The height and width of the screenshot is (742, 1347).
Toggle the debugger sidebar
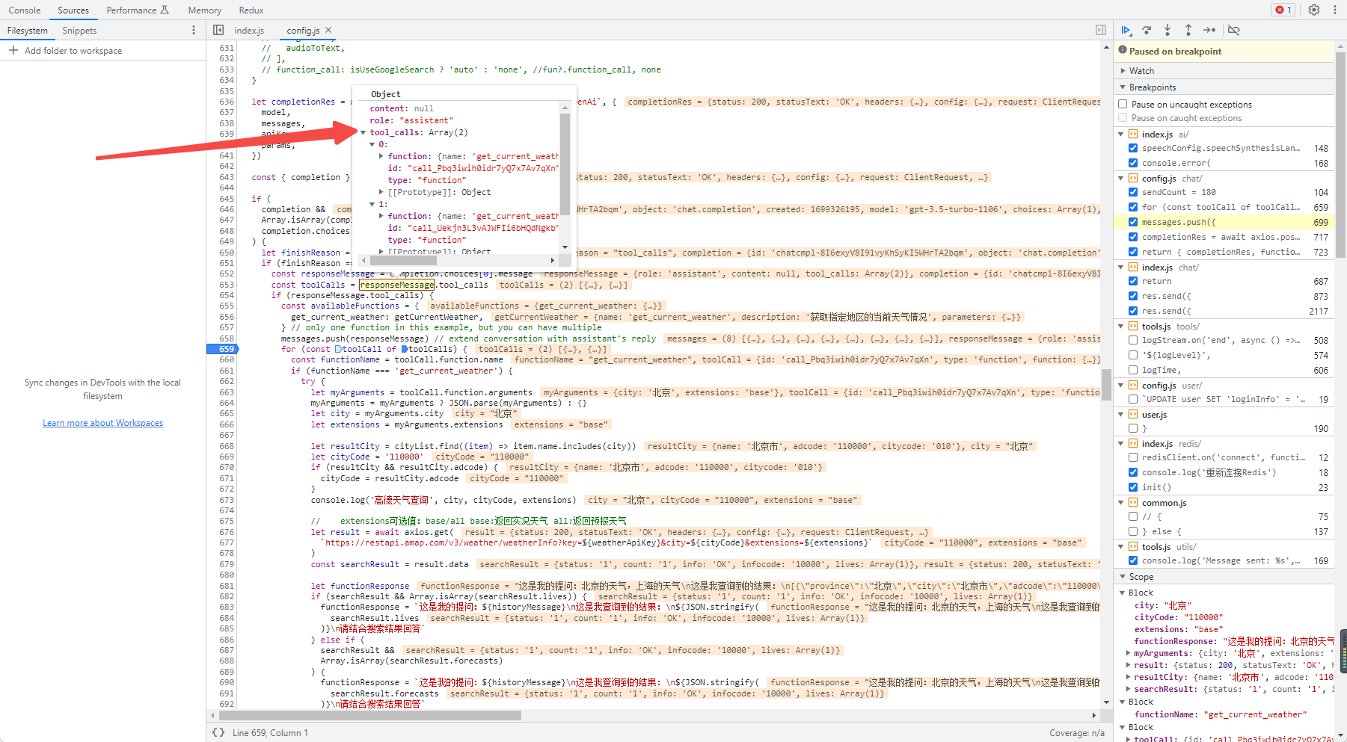click(x=1101, y=30)
